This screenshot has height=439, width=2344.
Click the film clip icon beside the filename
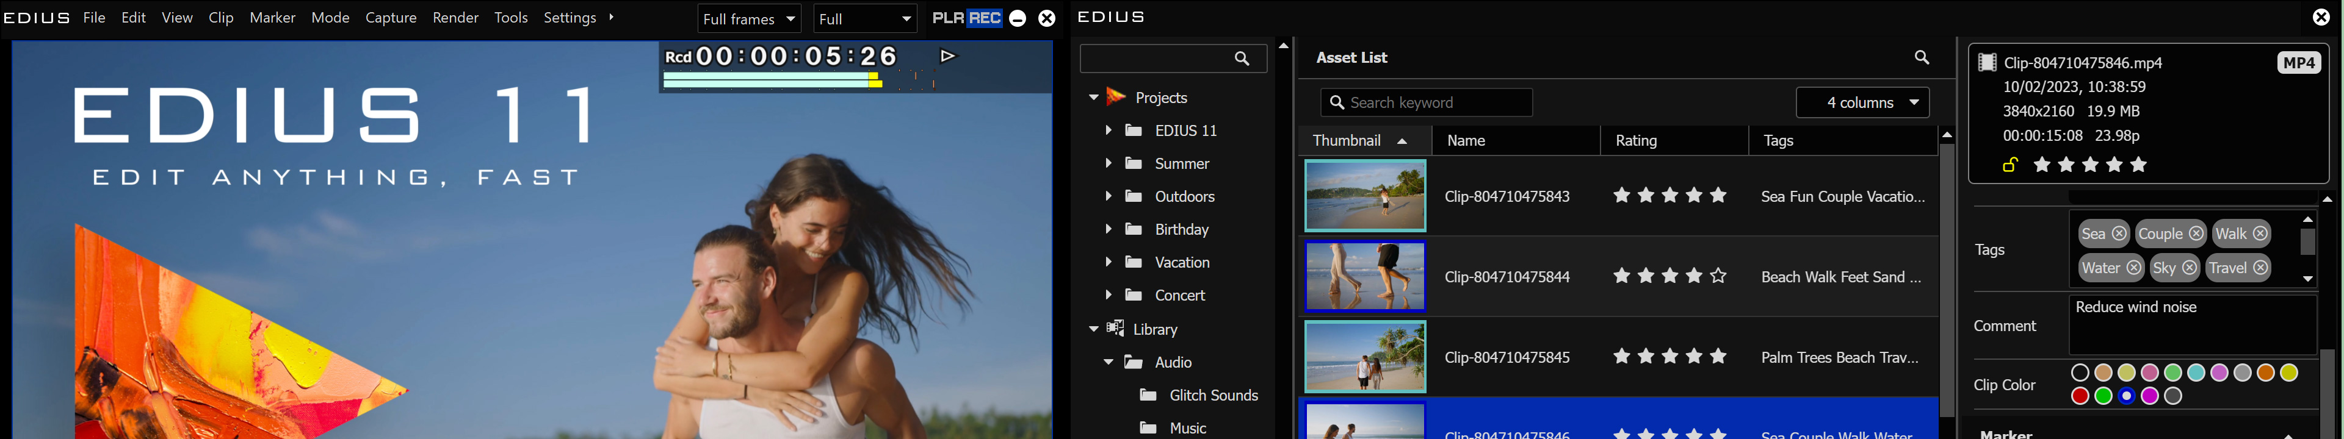coord(1988,62)
